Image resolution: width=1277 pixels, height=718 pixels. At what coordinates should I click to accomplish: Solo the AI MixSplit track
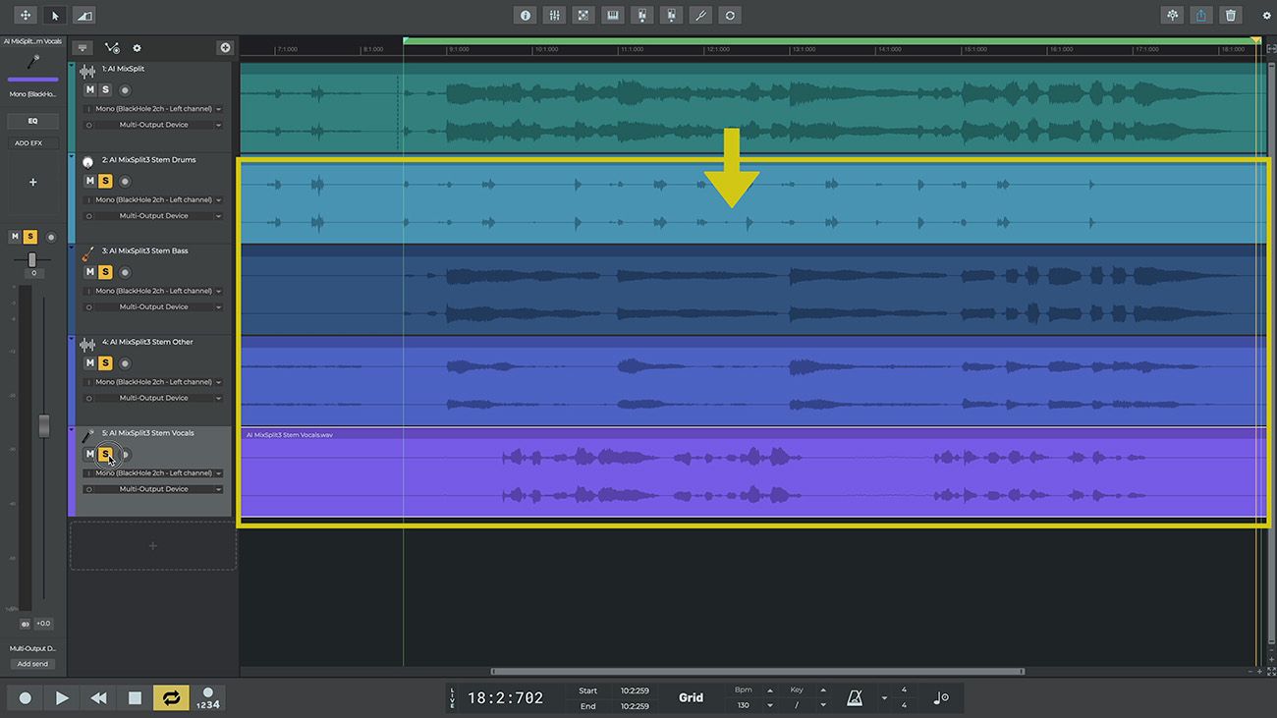click(x=106, y=90)
